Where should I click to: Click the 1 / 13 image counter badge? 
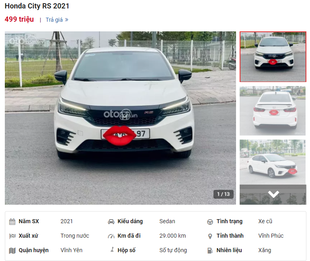224,194
